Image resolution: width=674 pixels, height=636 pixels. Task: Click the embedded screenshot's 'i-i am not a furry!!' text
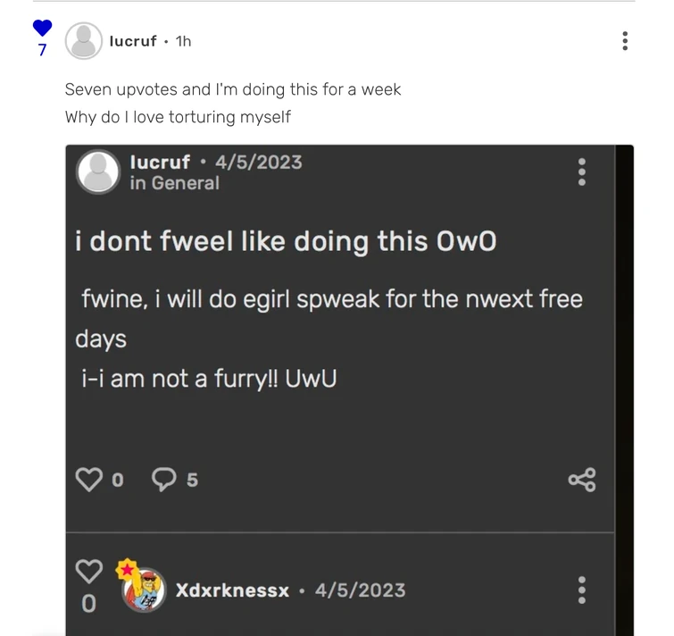(206, 379)
